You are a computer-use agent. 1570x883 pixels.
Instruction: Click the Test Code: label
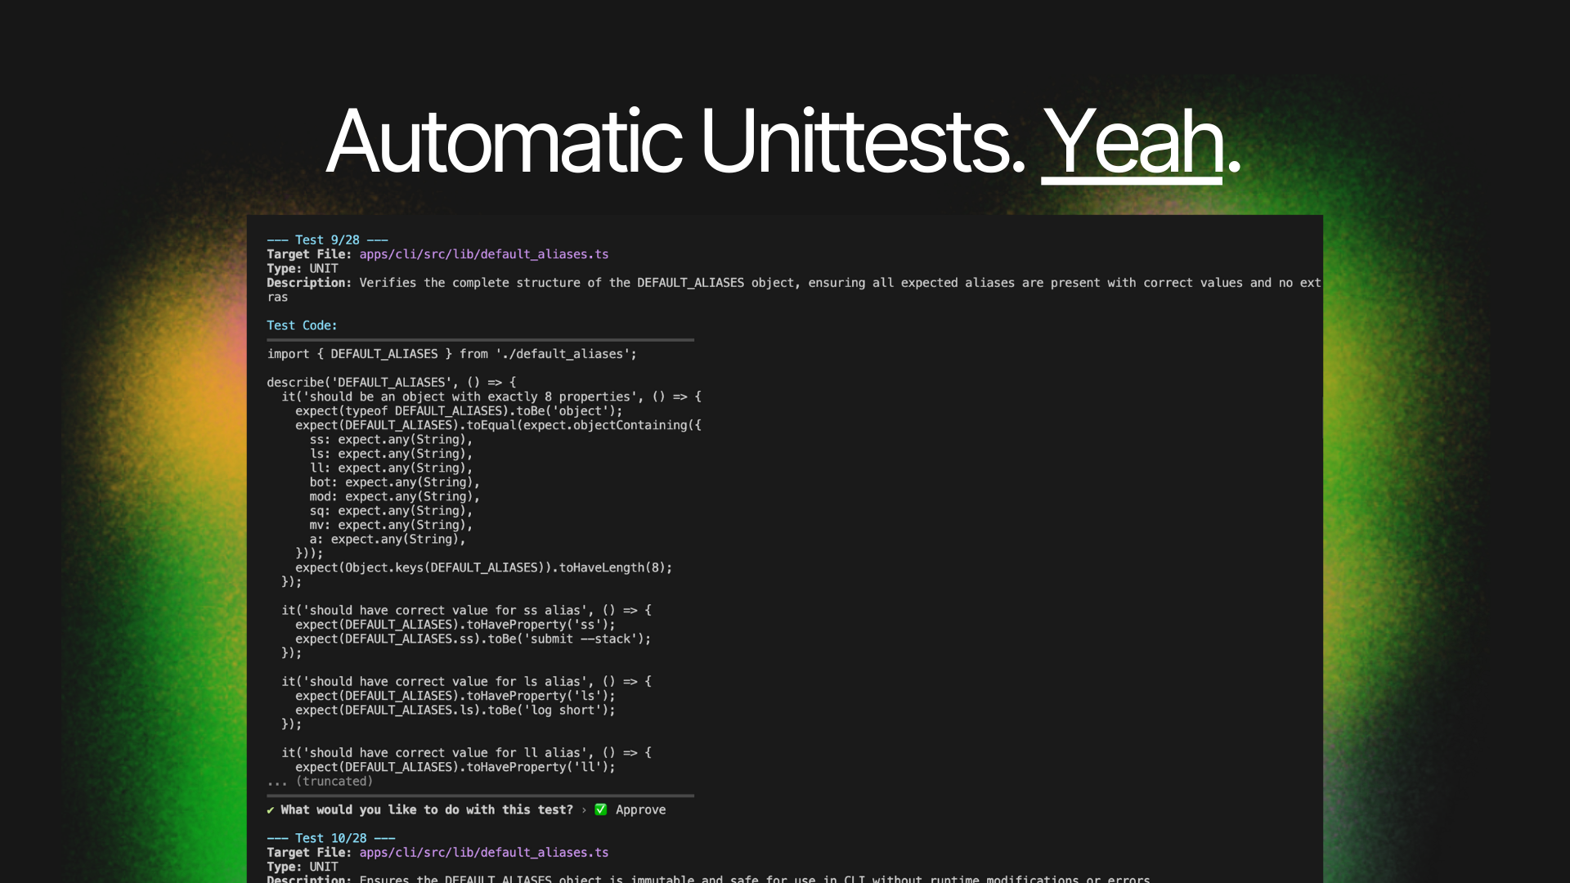tap(302, 325)
